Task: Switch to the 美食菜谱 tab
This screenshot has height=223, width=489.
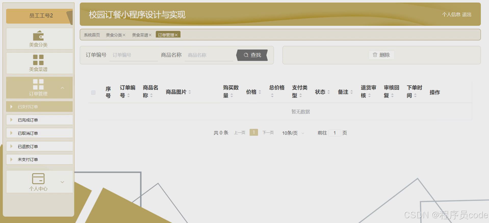Action: click(x=140, y=35)
